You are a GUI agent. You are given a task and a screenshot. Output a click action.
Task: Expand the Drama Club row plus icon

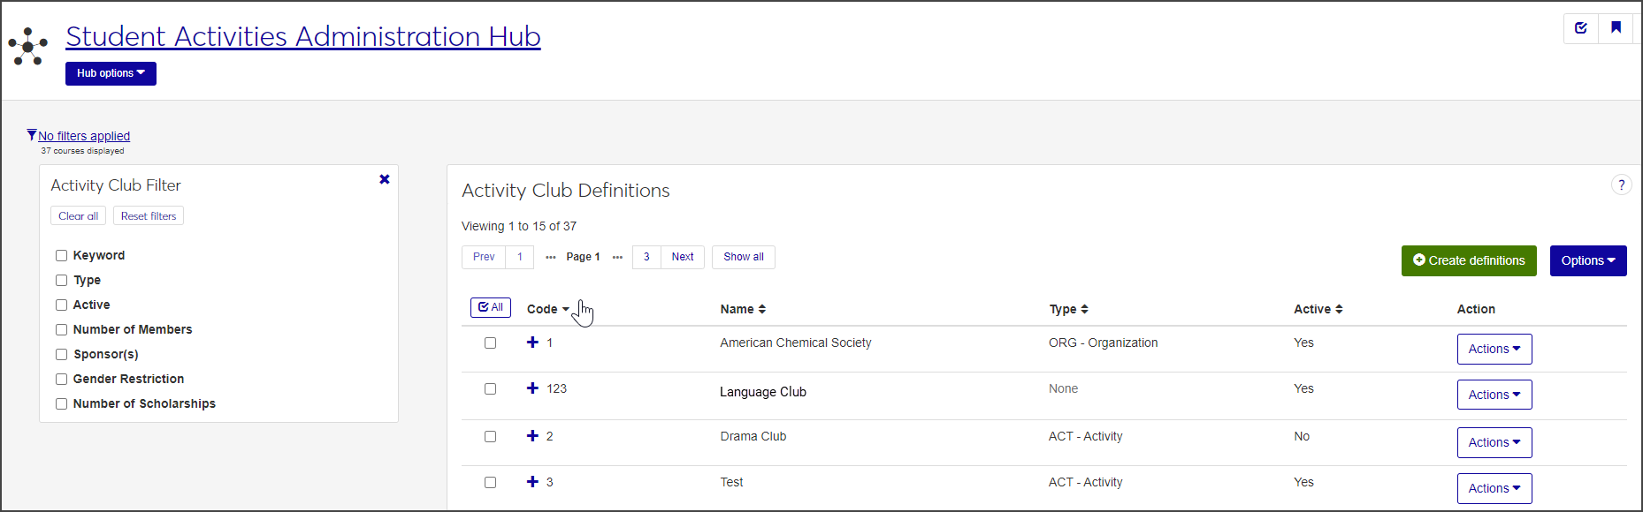click(x=532, y=436)
